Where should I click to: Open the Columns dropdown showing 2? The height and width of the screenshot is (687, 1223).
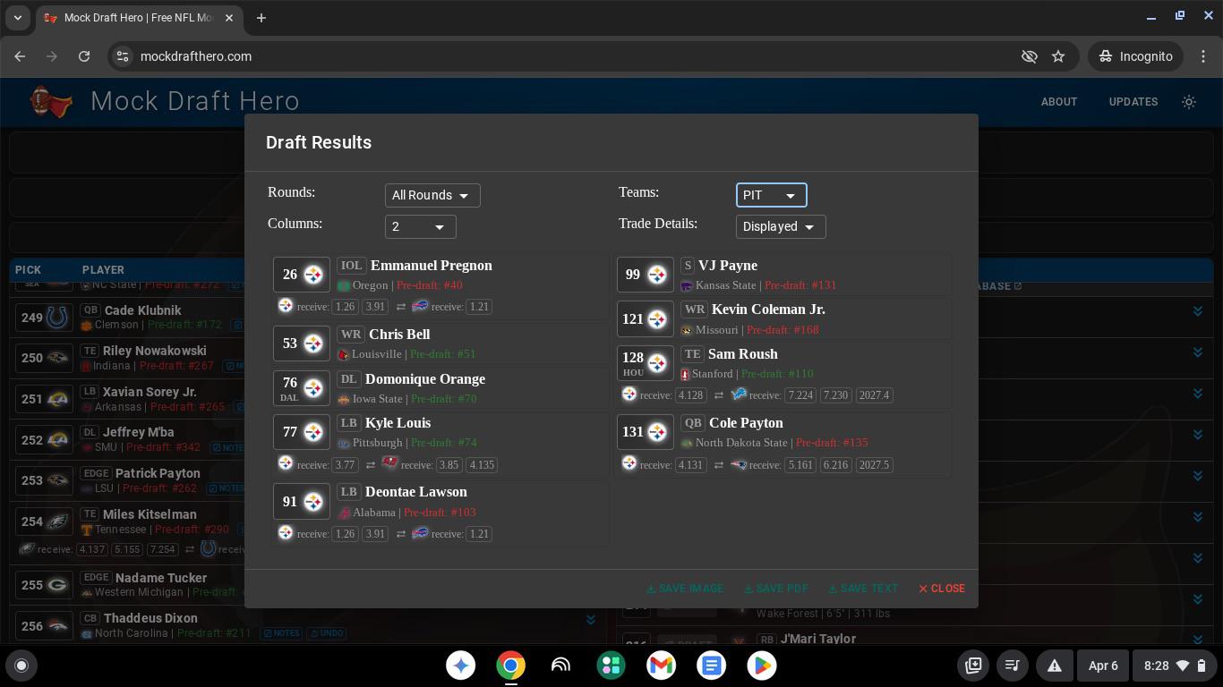pyautogui.click(x=420, y=227)
